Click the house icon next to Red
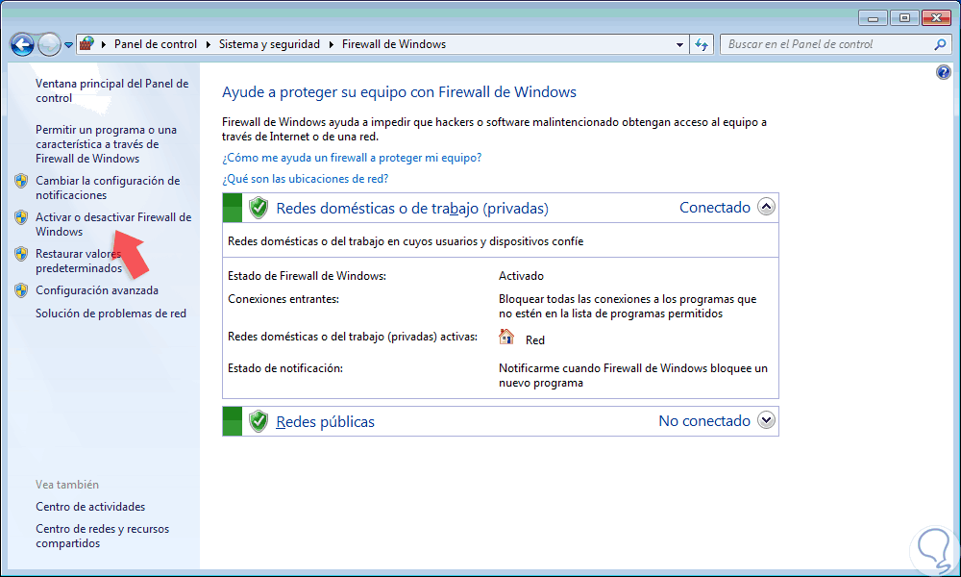This screenshot has width=961, height=577. pyautogui.click(x=506, y=337)
